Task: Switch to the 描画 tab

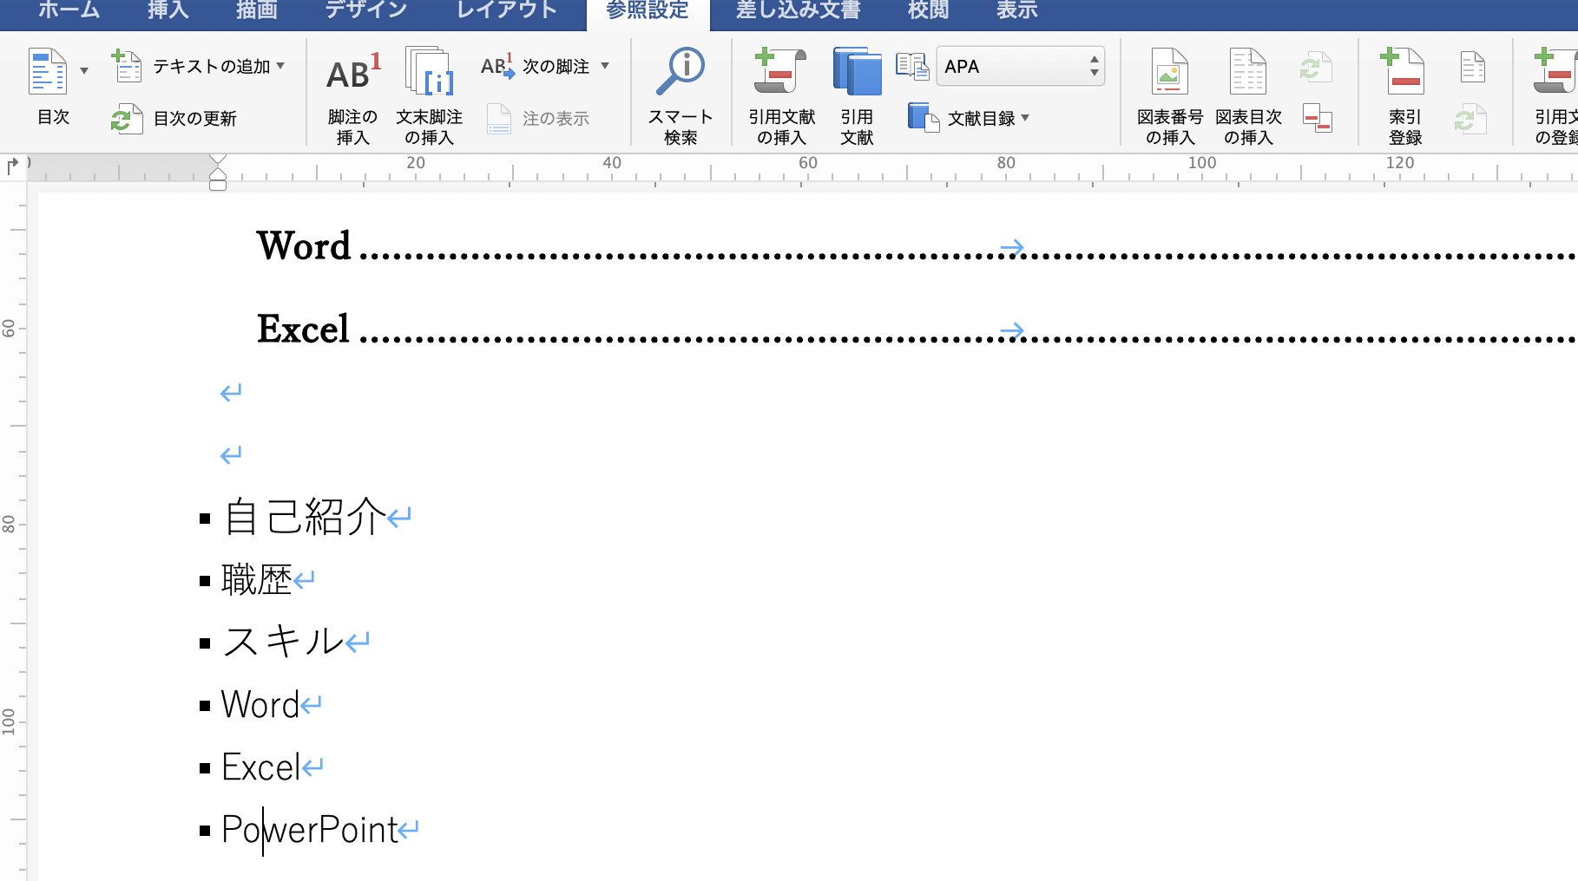Action: [257, 10]
